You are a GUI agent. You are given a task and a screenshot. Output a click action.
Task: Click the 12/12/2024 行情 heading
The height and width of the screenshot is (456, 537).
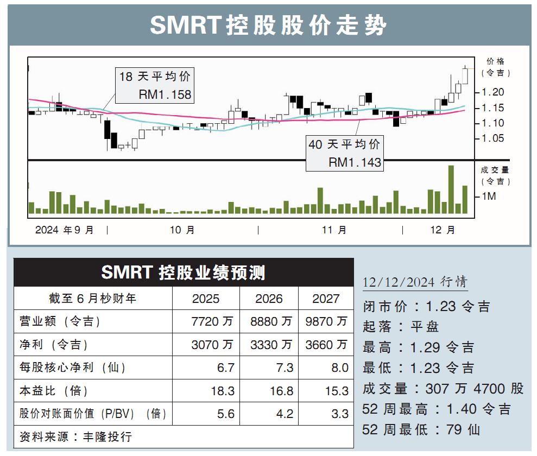pyautogui.click(x=415, y=282)
